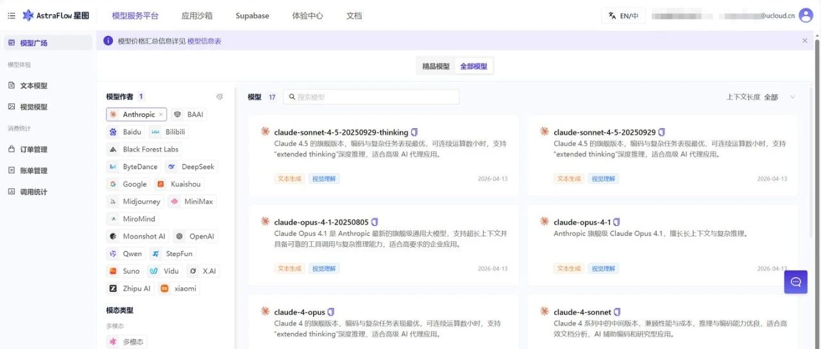Copy the claude-opus-4-1-20250805 model name
821x349 pixels.
click(x=375, y=222)
